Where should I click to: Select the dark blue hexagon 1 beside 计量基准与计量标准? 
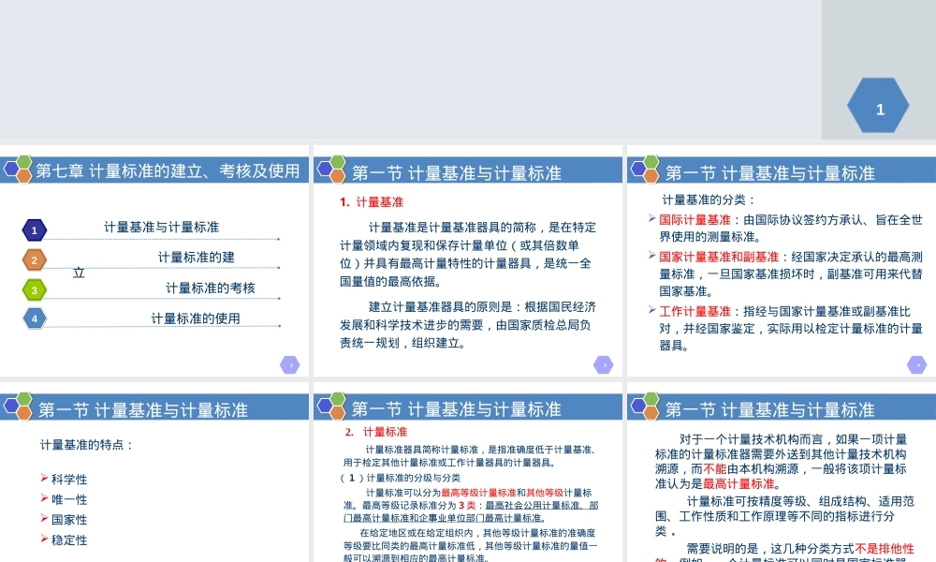[35, 229]
